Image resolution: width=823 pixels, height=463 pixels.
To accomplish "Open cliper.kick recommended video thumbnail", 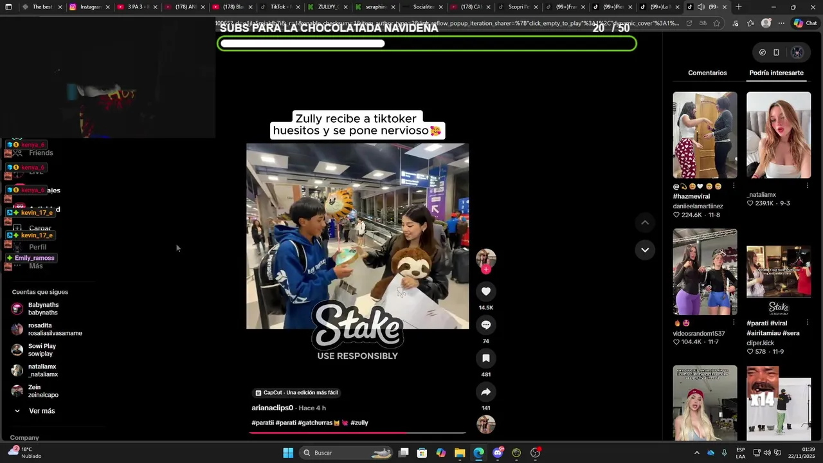I will coord(779,272).
